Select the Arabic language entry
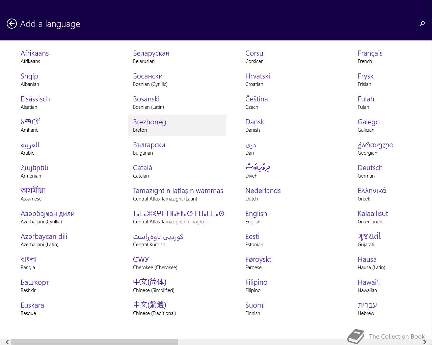 click(x=65, y=148)
